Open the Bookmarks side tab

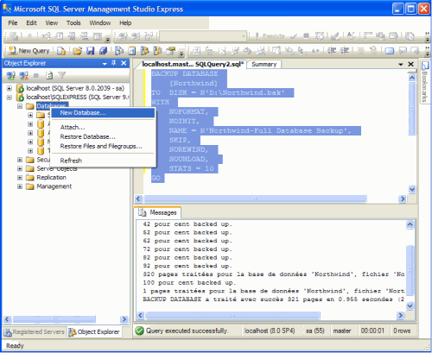pyautogui.click(x=425, y=82)
